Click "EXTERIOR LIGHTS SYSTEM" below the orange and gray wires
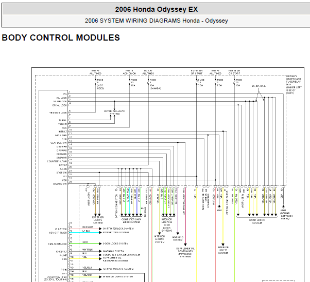 pyautogui.click(x=98, y=220)
